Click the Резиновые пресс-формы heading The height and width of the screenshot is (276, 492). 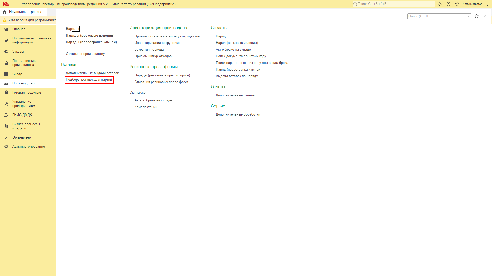click(x=153, y=67)
